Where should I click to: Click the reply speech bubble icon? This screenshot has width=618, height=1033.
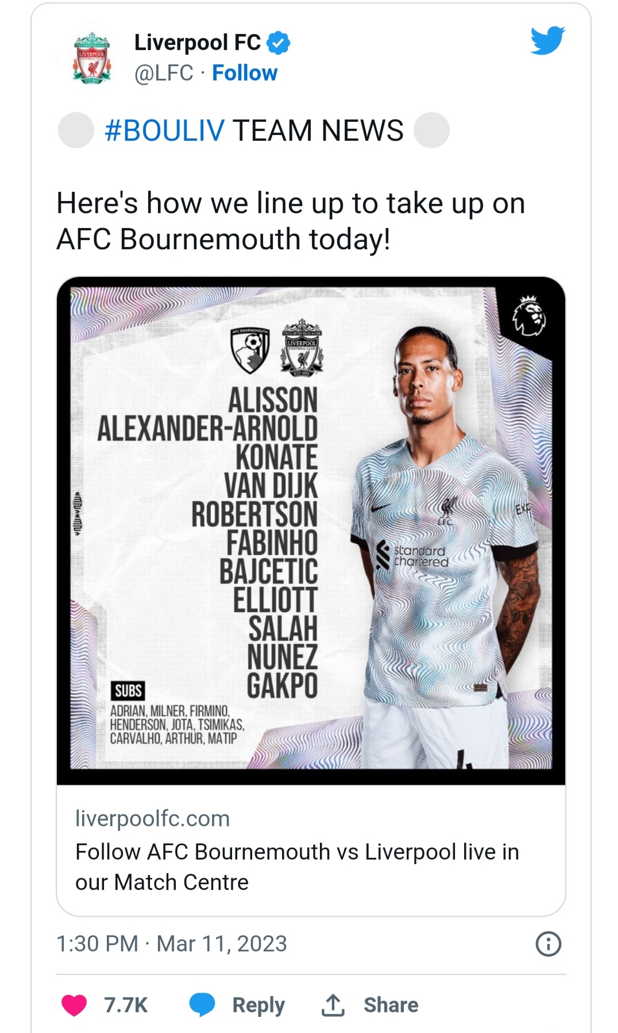pos(202,1005)
